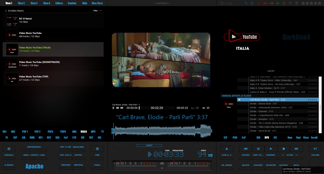This screenshot has height=174, width=324.
Task: Click video player fullscreen icon
Action: (208, 108)
